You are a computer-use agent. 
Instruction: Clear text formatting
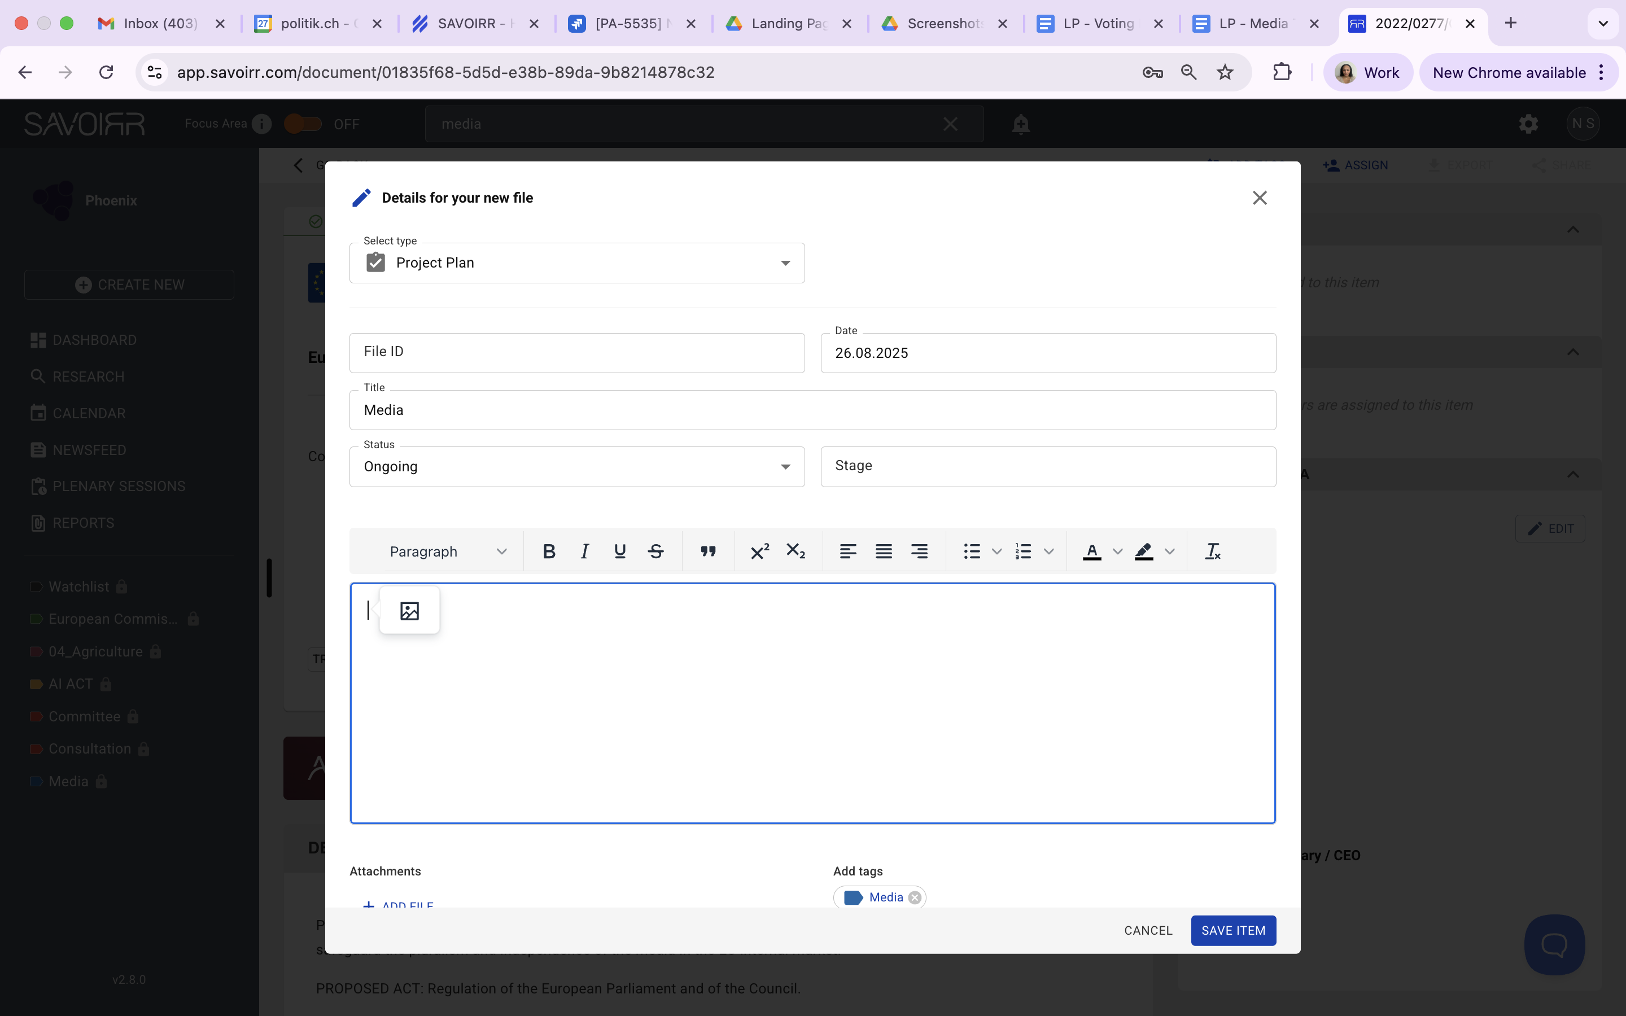pyautogui.click(x=1213, y=551)
